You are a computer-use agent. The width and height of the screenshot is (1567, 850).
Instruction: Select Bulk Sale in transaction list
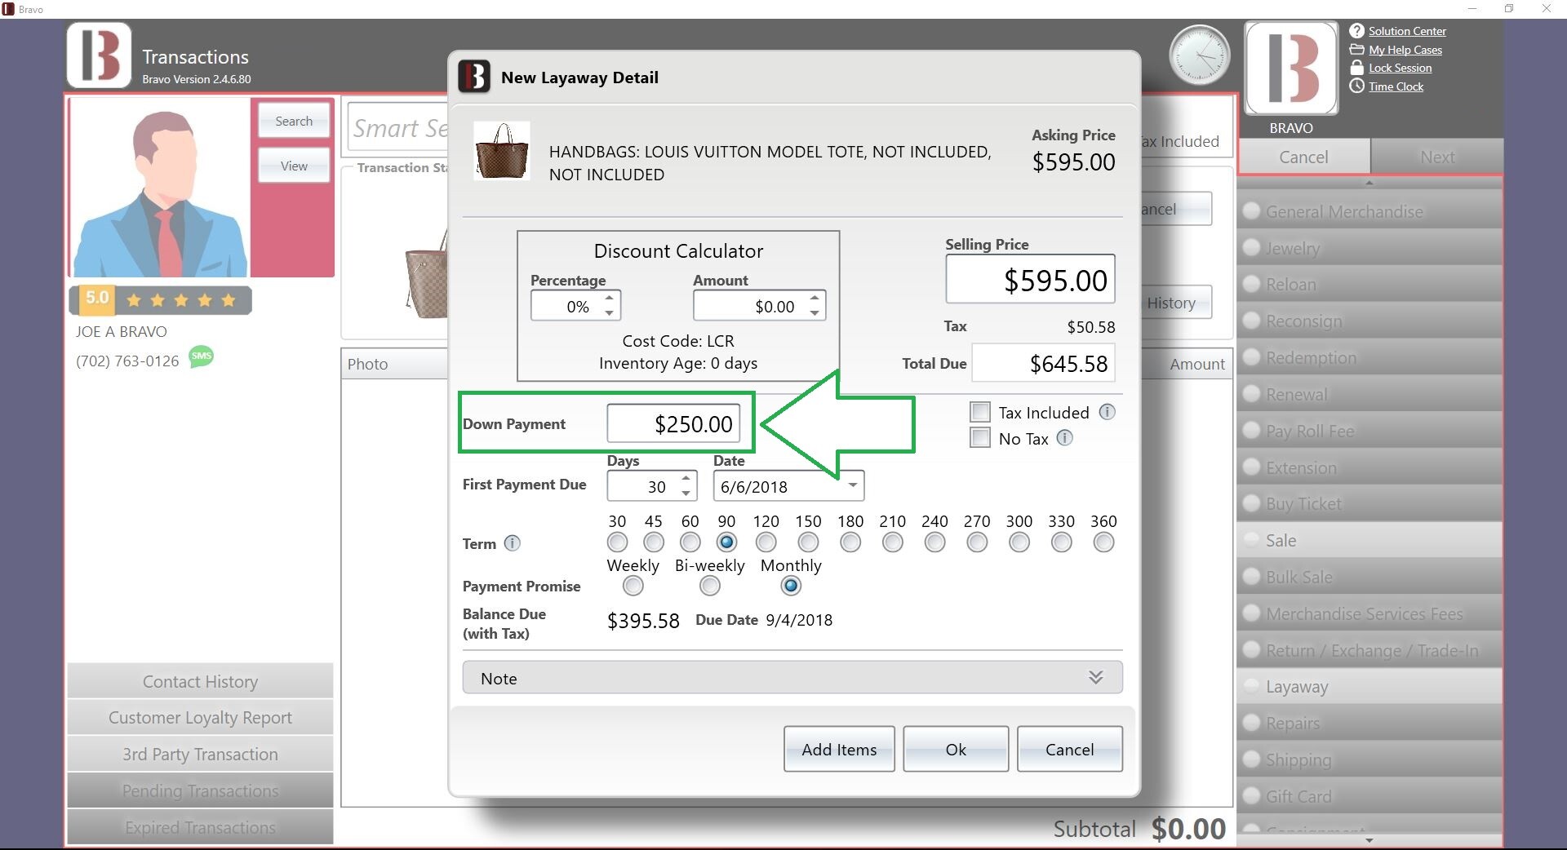coord(1369,577)
